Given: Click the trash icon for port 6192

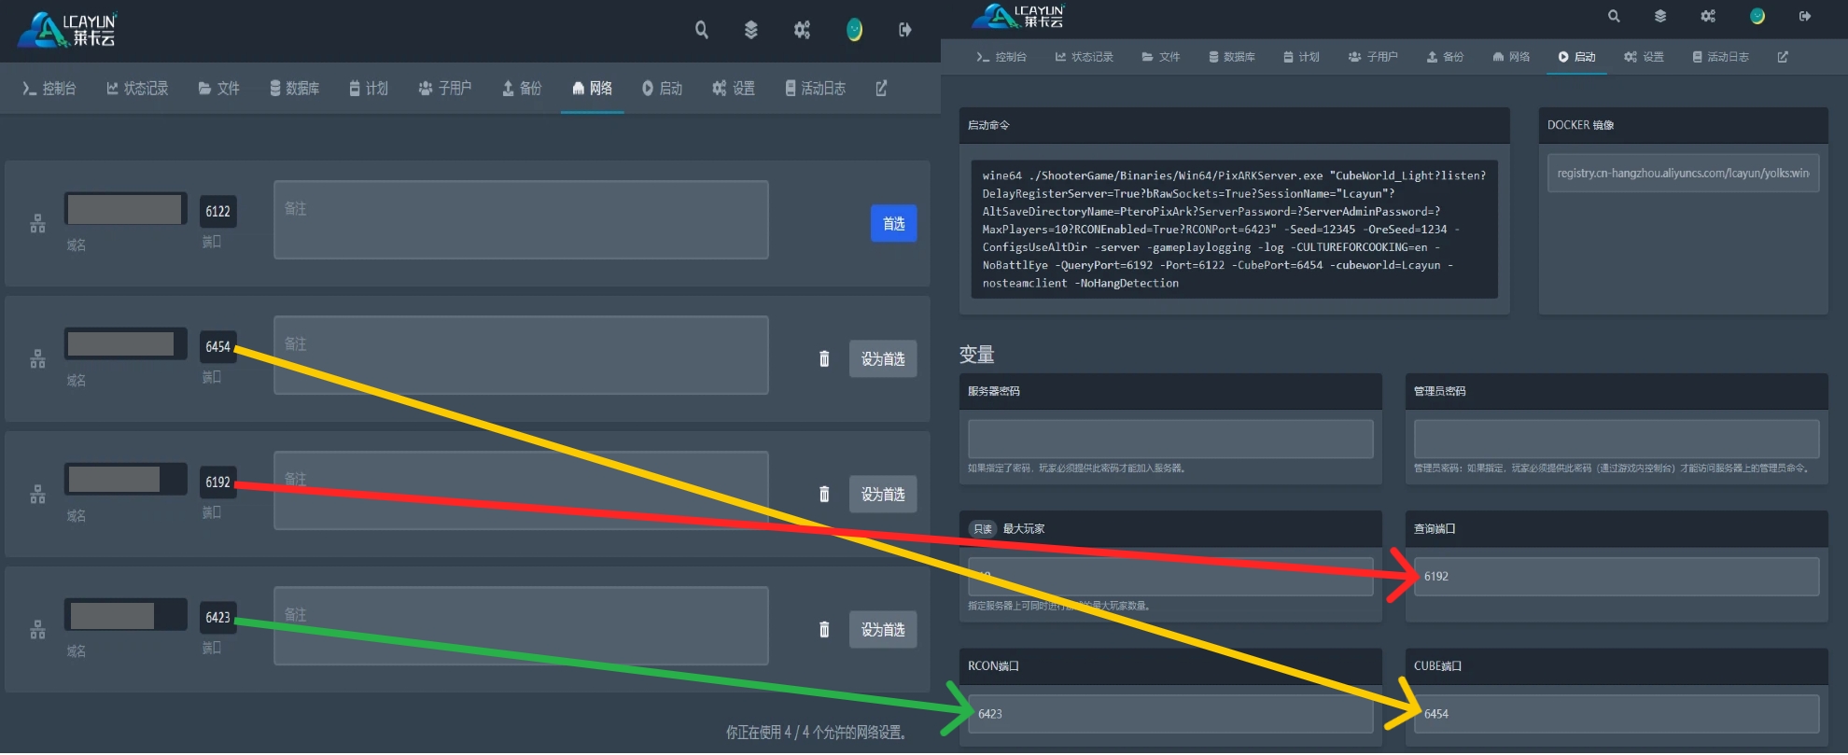Looking at the screenshot, I should 824,495.
